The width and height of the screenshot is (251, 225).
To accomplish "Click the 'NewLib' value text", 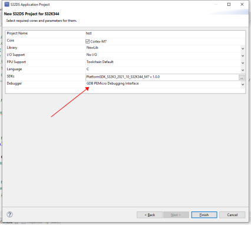I will click(x=93, y=48).
